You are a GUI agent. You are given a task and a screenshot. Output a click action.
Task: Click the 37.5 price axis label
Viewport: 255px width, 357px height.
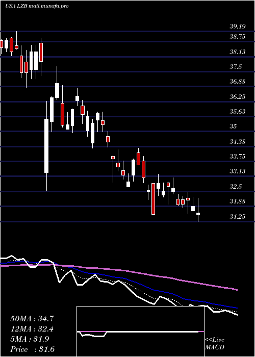tap(236, 67)
